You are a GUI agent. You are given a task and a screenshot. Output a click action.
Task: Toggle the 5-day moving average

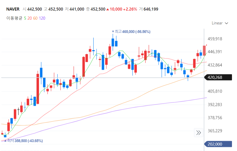coord(25,18)
